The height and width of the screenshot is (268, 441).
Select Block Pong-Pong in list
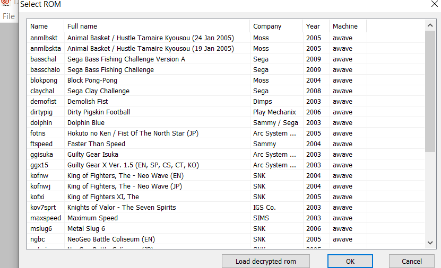pos(226,81)
